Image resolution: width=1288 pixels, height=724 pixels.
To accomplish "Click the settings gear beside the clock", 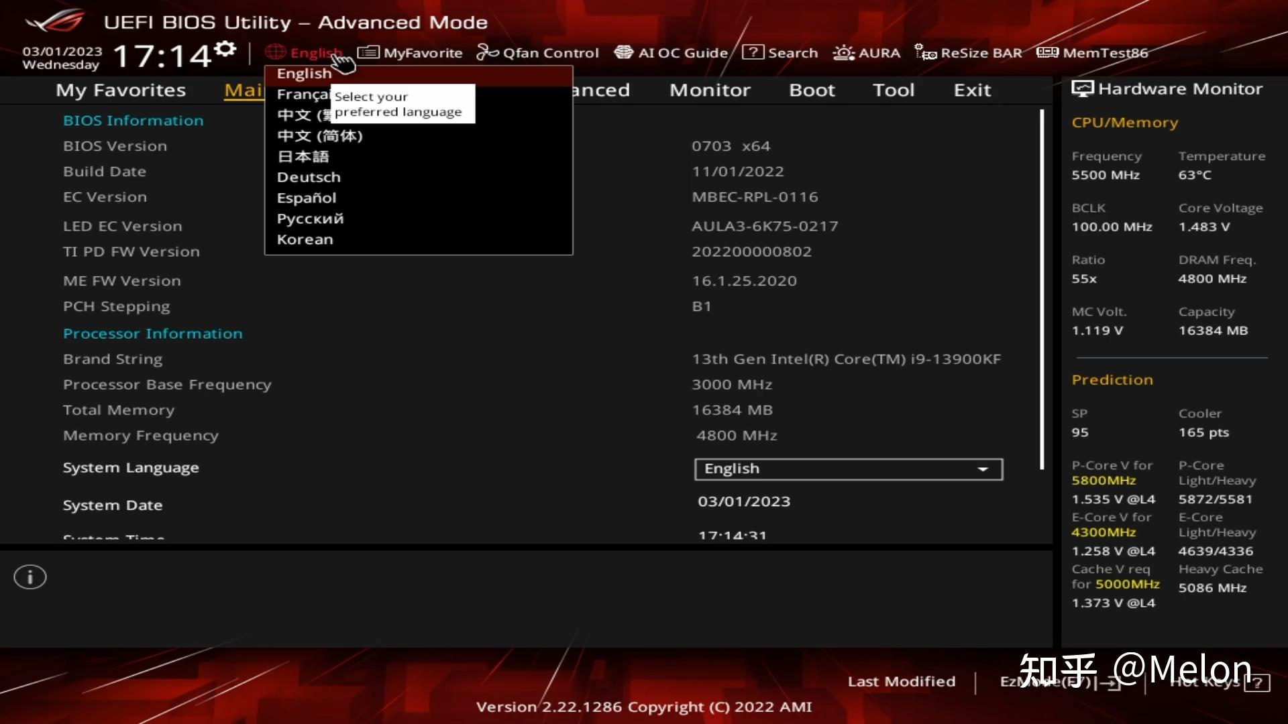I will 226,48.
